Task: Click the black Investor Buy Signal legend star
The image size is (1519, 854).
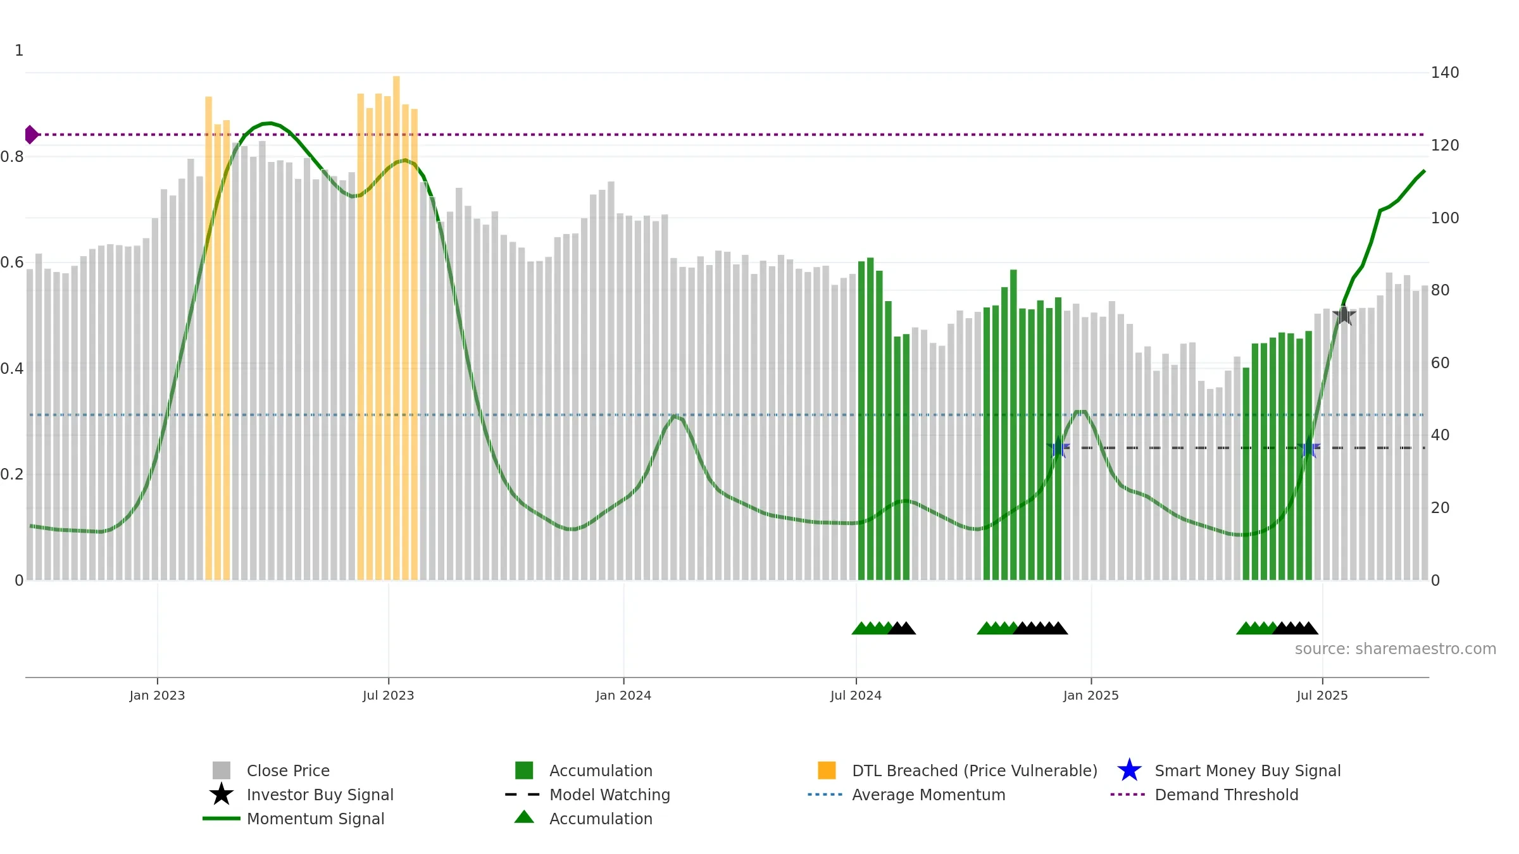Action: (222, 795)
